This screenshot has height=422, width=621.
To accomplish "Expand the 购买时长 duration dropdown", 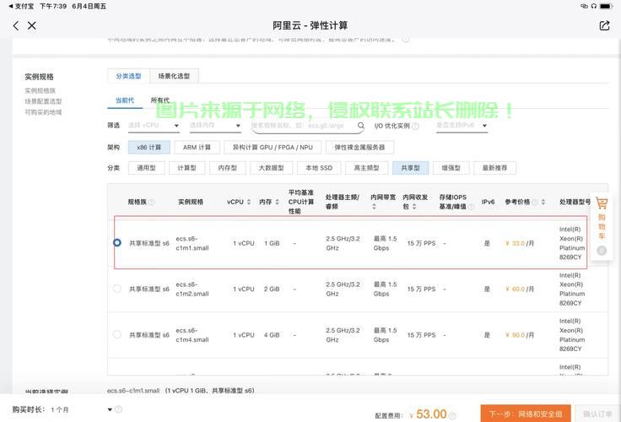I will 109,410.
